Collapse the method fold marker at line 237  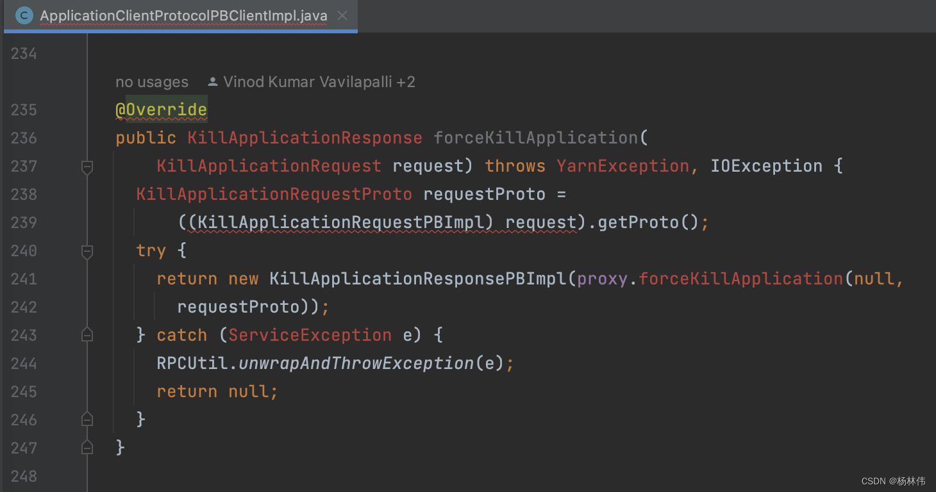[x=87, y=167]
